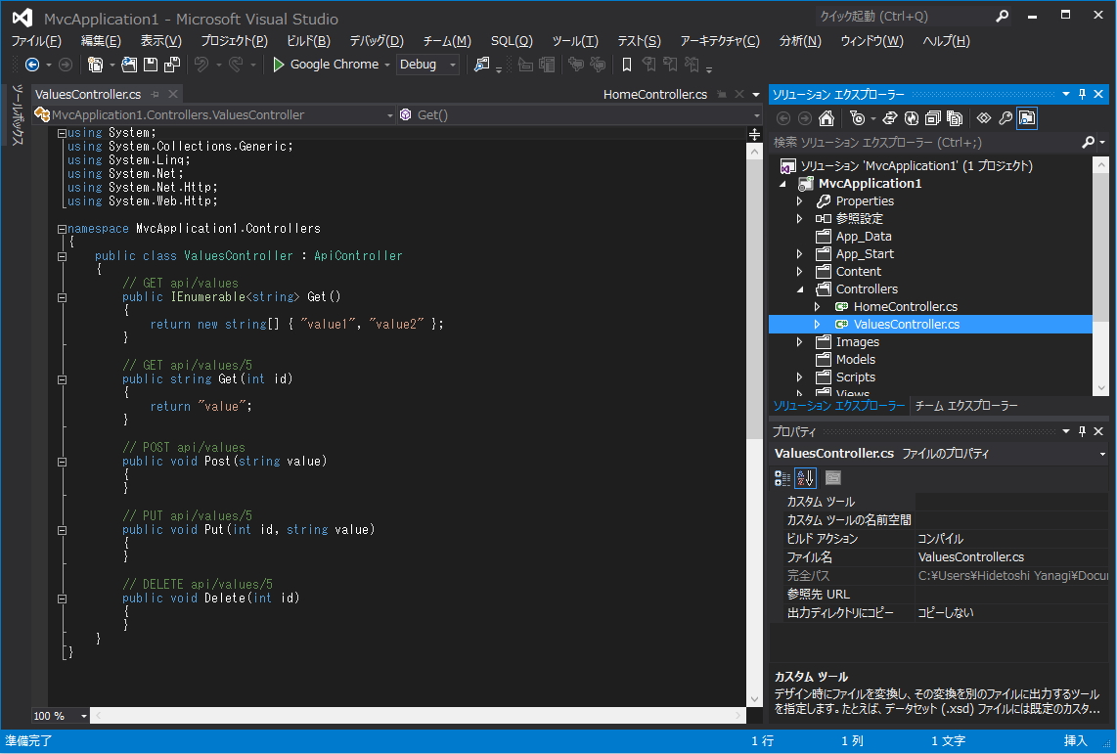Switch to the HomeController.cs tab
The image size is (1117, 754).
[x=654, y=95]
